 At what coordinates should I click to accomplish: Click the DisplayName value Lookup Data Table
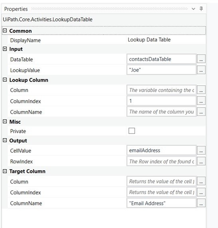[149, 40]
